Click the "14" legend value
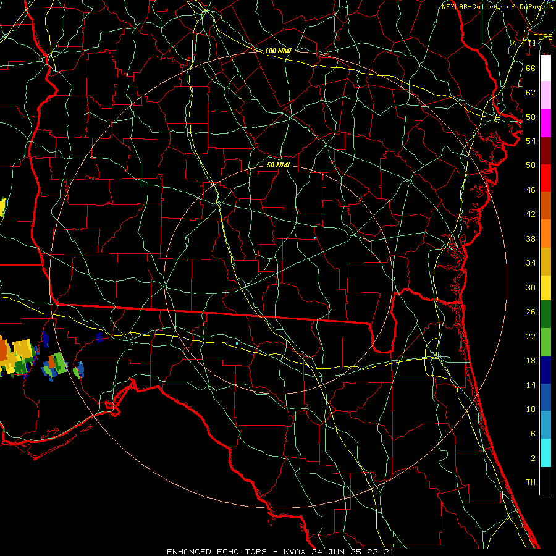This screenshot has height=556, width=556. click(531, 385)
